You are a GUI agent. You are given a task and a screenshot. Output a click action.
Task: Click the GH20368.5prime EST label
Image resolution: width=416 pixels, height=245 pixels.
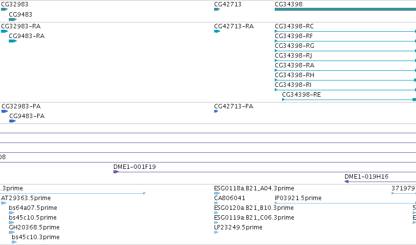click(x=34, y=227)
